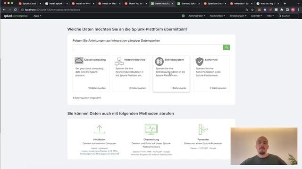Open the Apps dropdown menu

[37, 16]
